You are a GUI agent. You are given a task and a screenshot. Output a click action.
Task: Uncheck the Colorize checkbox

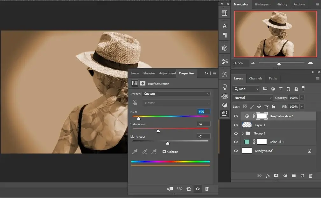point(164,152)
